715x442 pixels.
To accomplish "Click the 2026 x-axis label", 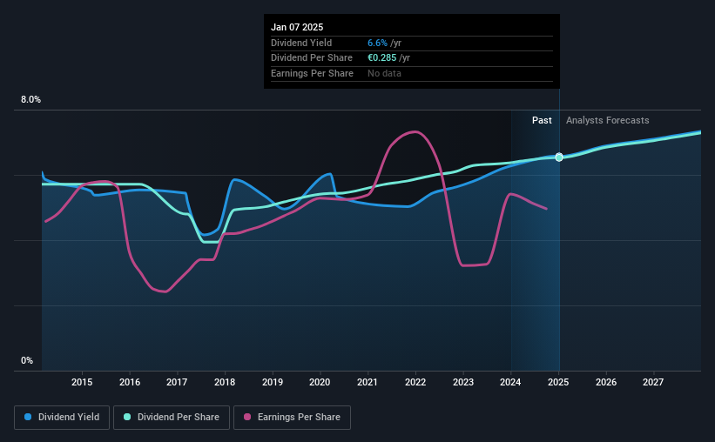I will (606, 382).
